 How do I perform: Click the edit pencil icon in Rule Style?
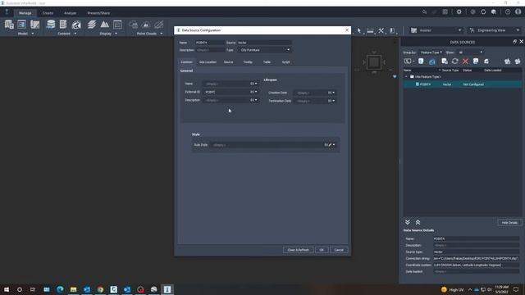pos(330,145)
